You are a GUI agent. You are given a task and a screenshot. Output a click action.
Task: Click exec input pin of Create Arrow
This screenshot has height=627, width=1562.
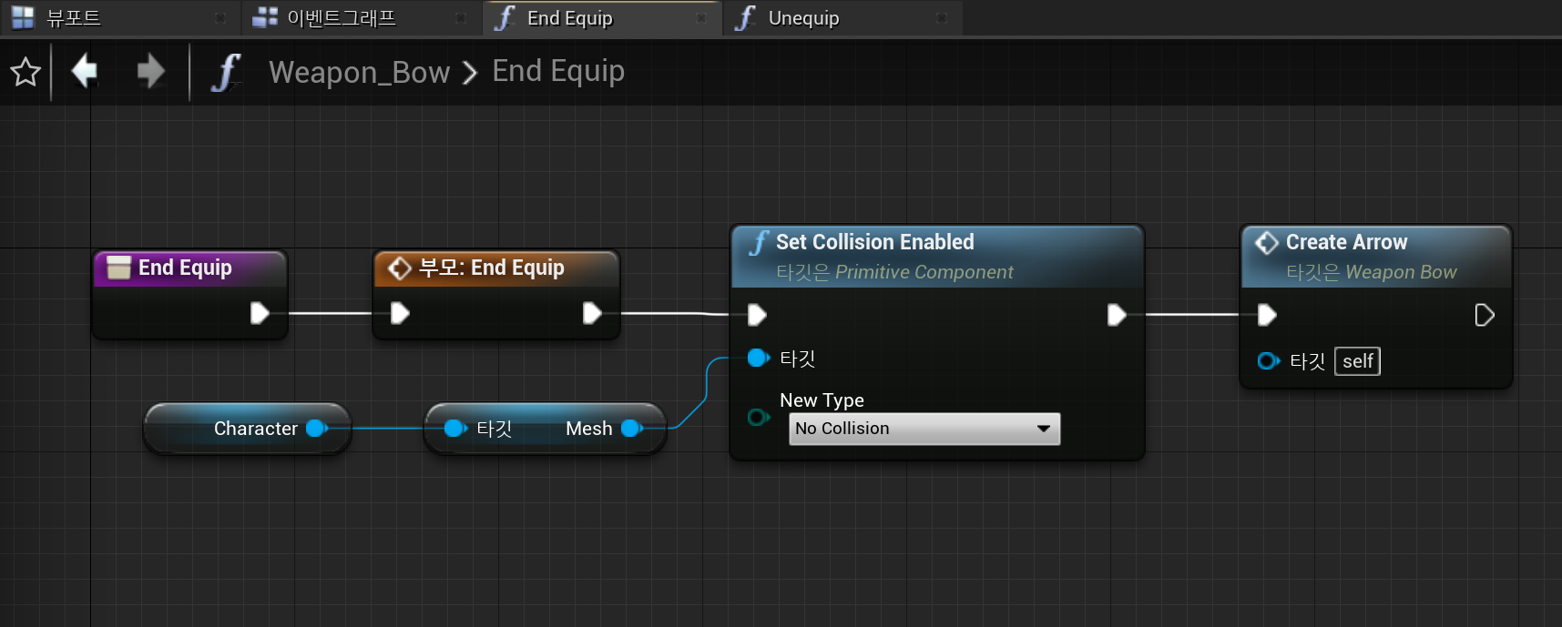pos(1267,315)
